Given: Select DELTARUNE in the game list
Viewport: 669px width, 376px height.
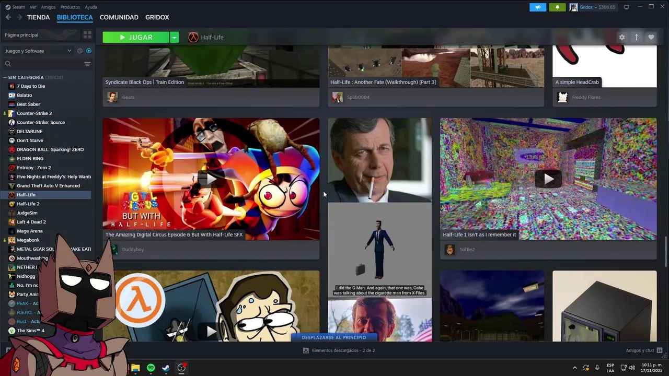Looking at the screenshot, I should pyautogui.click(x=30, y=131).
